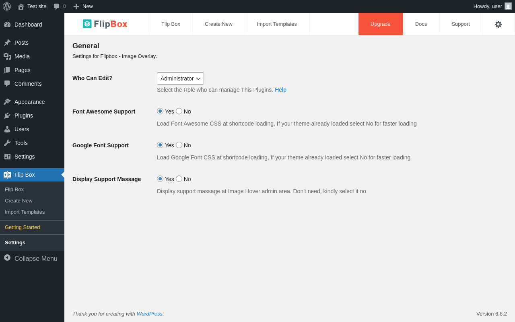This screenshot has height=322, width=515.
Task: Select Yes for Font Awesome Support
Action: click(x=160, y=111)
